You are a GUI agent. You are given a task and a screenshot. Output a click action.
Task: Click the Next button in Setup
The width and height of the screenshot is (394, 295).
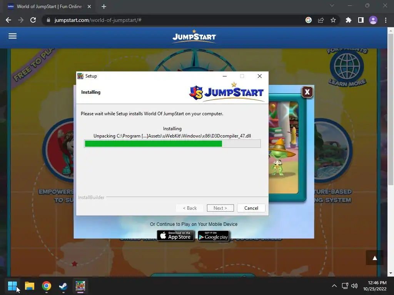pos(220,208)
